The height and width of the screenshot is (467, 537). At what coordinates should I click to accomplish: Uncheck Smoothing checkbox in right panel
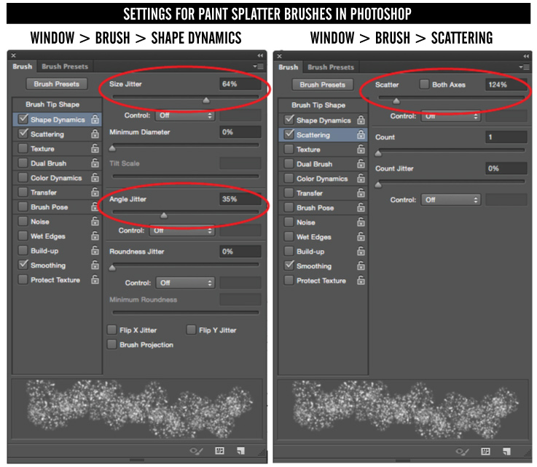click(289, 265)
